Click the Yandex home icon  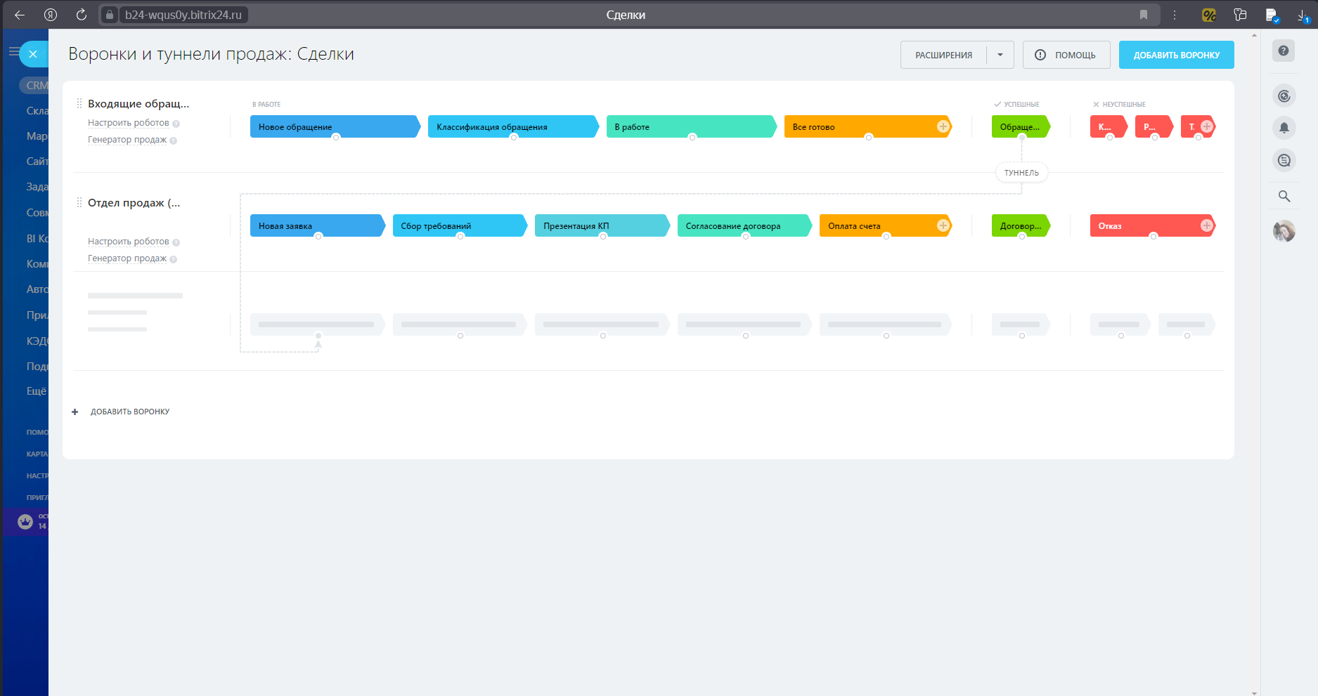[x=51, y=15]
